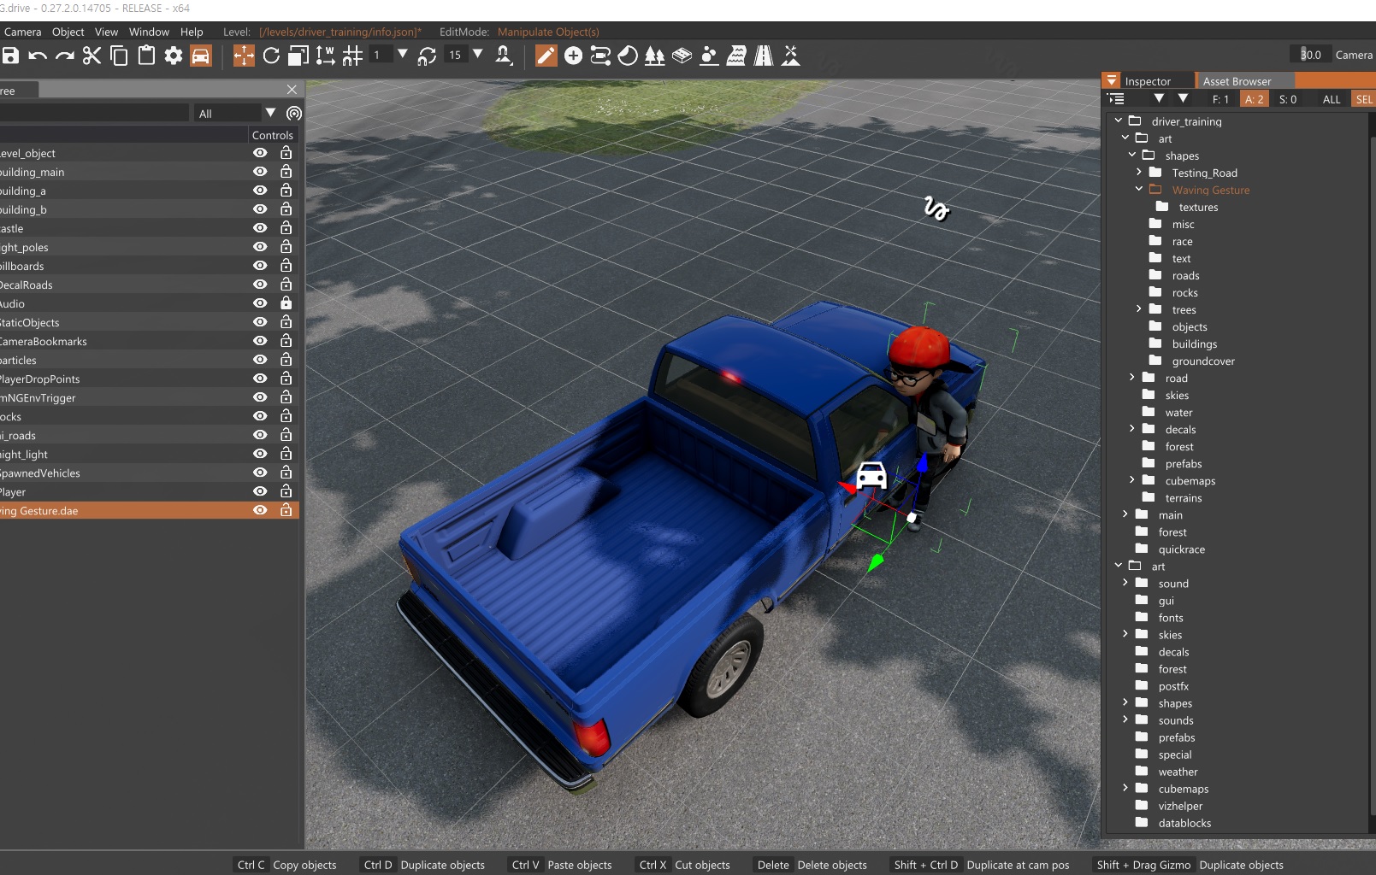Image resolution: width=1376 pixels, height=875 pixels.
Task: Toggle lock for PlayerDropPoints
Action: pyautogui.click(x=286, y=379)
